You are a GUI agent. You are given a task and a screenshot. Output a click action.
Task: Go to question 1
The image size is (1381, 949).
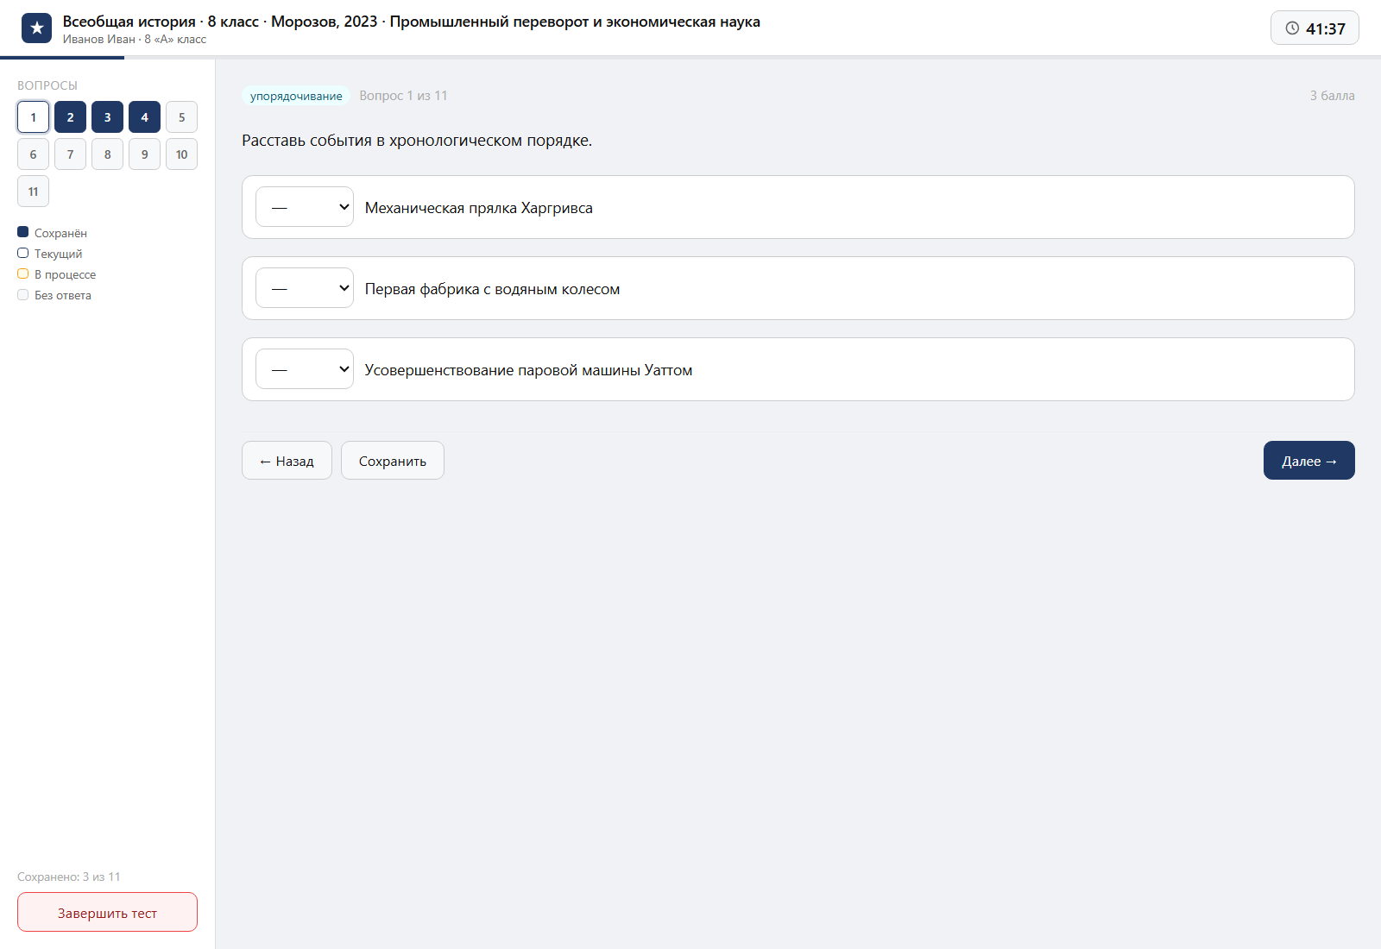click(33, 117)
